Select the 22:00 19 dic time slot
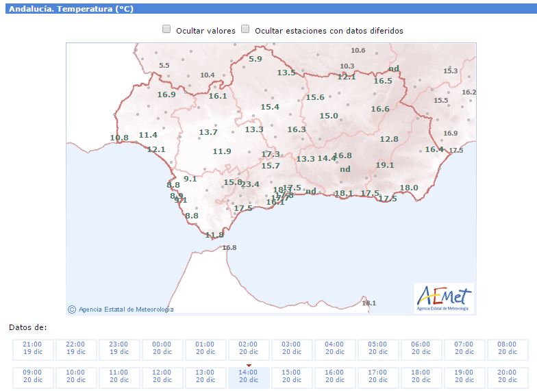The height and width of the screenshot is (391, 537). 75,349
